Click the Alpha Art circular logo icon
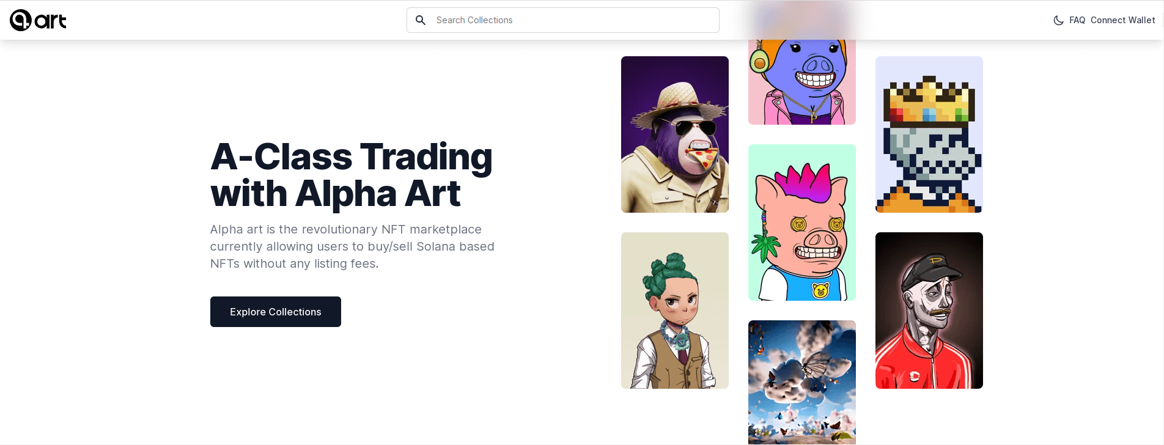Image resolution: width=1164 pixels, height=445 pixels. tap(20, 20)
